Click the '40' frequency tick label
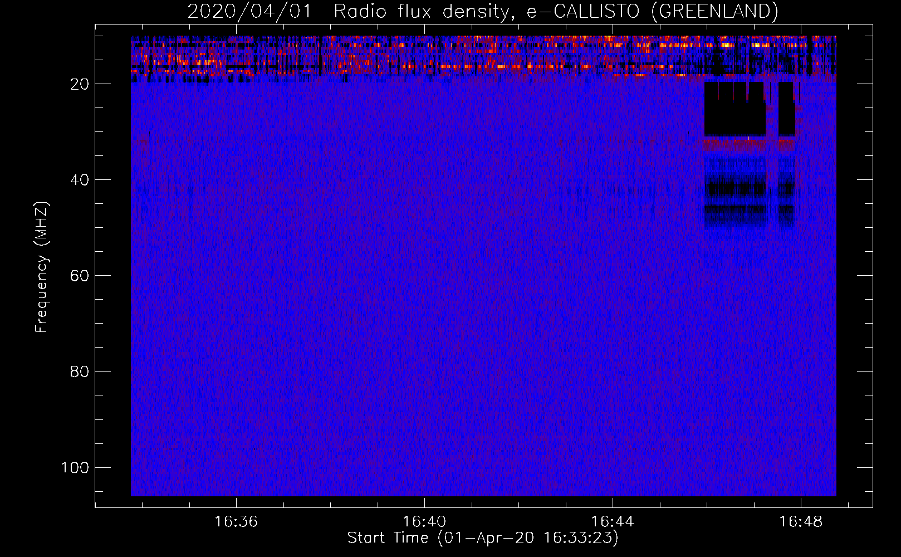 pyautogui.click(x=80, y=180)
